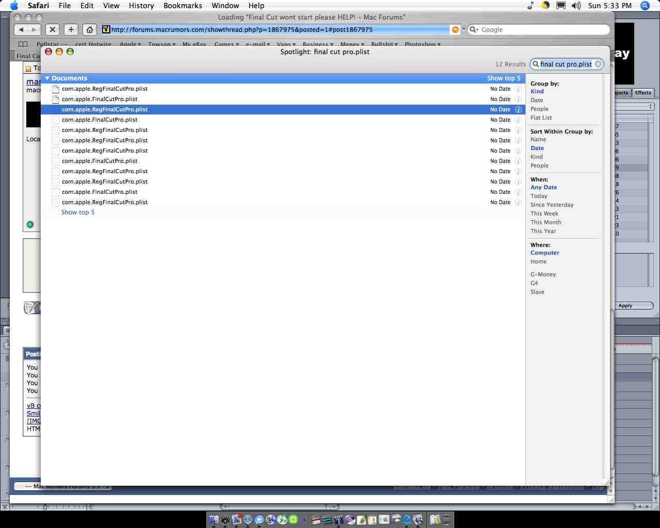Open the bookmarks library book icon
660x528 pixels.
click(23, 44)
